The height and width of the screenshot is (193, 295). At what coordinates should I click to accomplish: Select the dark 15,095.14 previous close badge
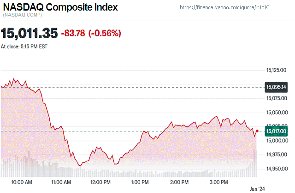pos(277,87)
